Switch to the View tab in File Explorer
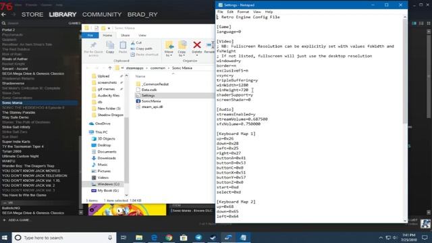Image resolution: width=432 pixels, height=243 pixels. [142, 35]
